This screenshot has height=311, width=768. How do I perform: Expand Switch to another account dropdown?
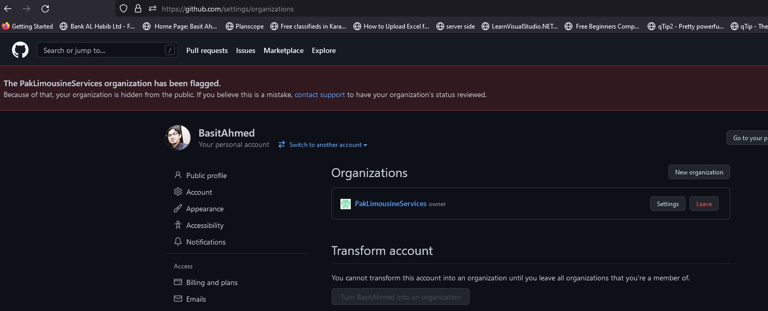(328, 145)
